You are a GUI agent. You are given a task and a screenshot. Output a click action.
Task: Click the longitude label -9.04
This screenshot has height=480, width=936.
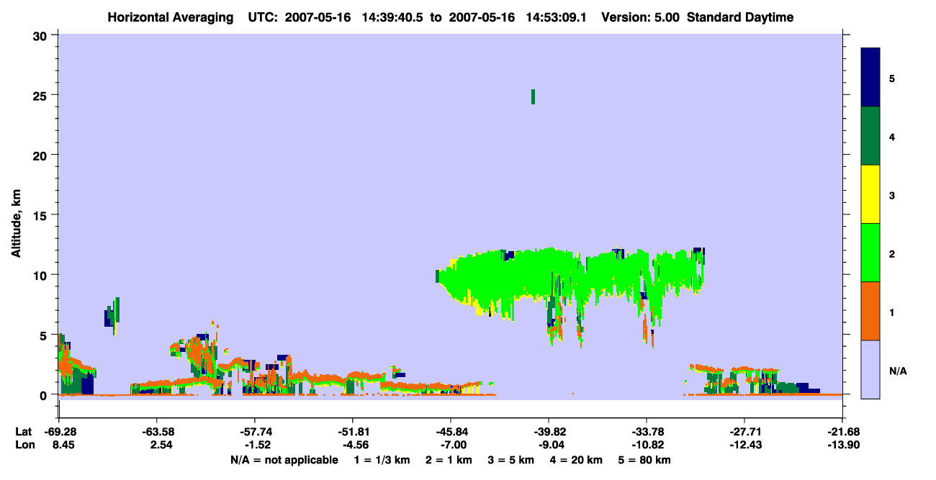pos(549,445)
